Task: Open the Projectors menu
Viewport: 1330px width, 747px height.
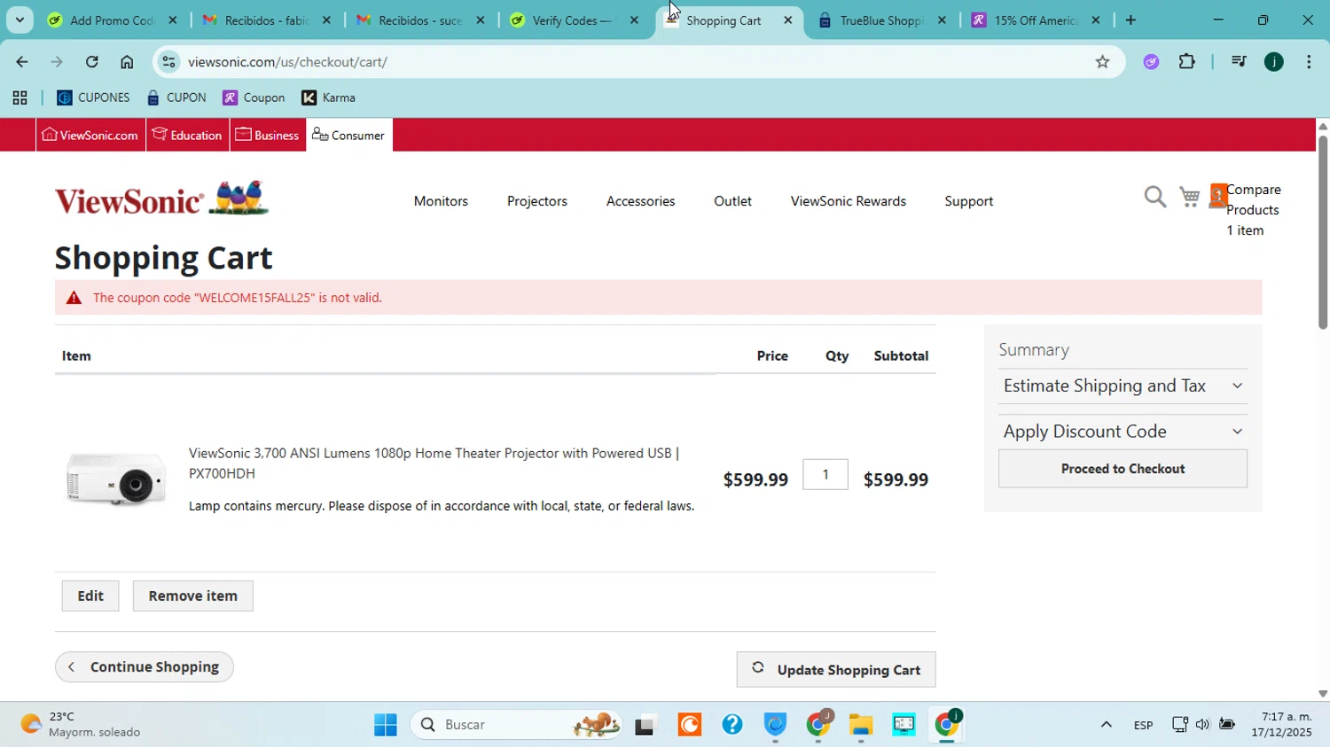Action: [x=537, y=201]
